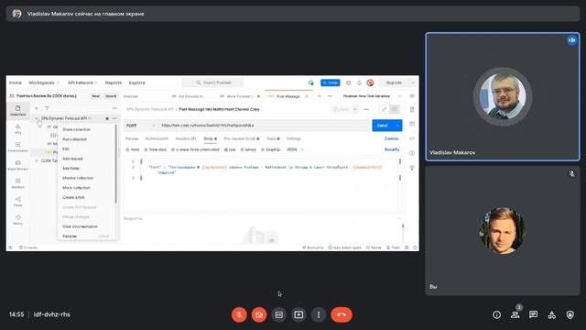Toggle the microphone button in the call bar

coord(239,314)
